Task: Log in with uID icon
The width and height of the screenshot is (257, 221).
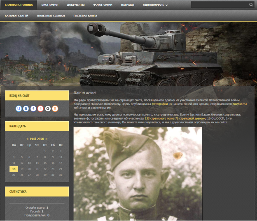Action: pos(19,108)
